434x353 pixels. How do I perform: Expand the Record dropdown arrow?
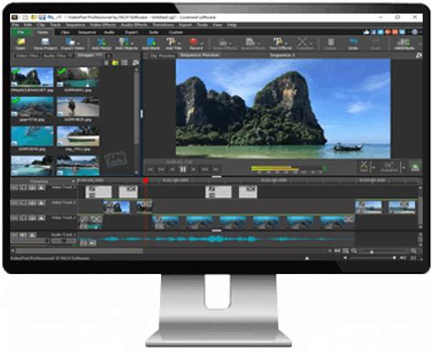tap(201, 43)
